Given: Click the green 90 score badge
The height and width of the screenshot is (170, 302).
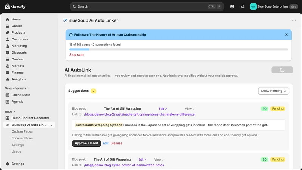Looking at the screenshot, I should (265, 109).
